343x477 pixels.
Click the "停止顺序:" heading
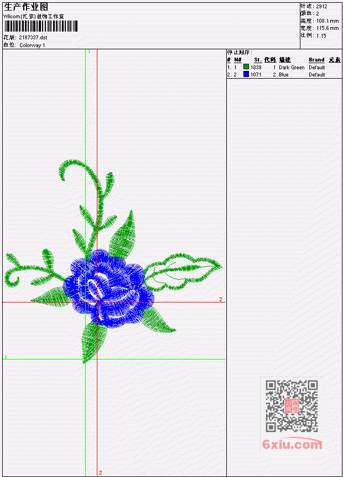[x=240, y=53]
